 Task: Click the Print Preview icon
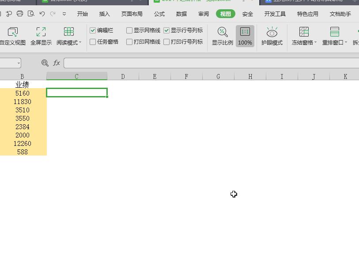coord(31,14)
